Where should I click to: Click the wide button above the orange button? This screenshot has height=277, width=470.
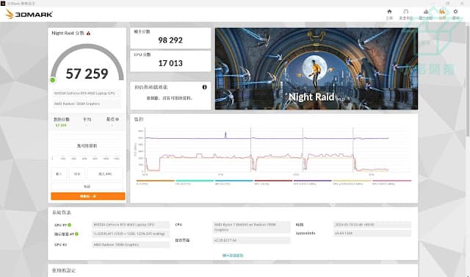pos(87,187)
